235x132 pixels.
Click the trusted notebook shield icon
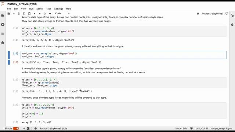[191, 128]
